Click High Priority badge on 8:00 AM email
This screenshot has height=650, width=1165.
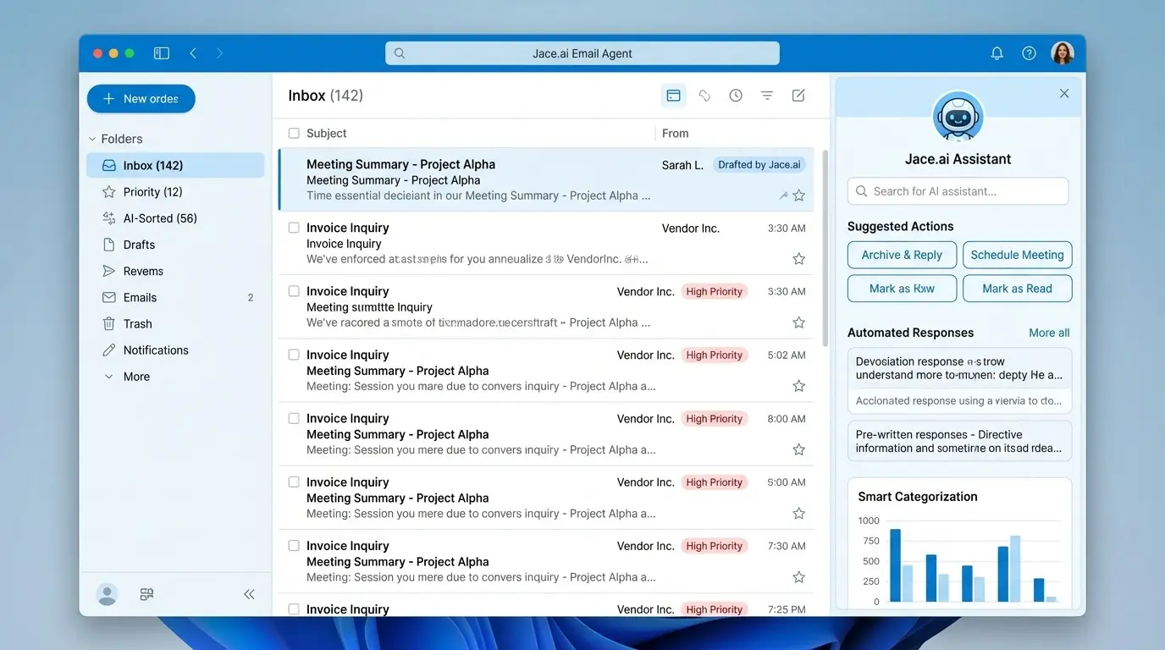(x=715, y=419)
